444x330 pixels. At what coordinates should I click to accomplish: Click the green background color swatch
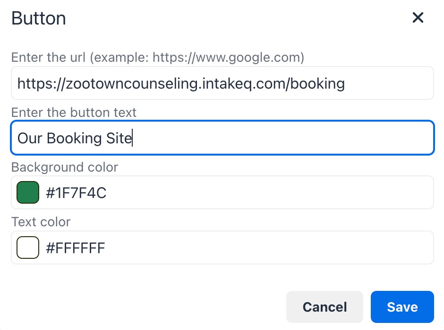point(28,192)
